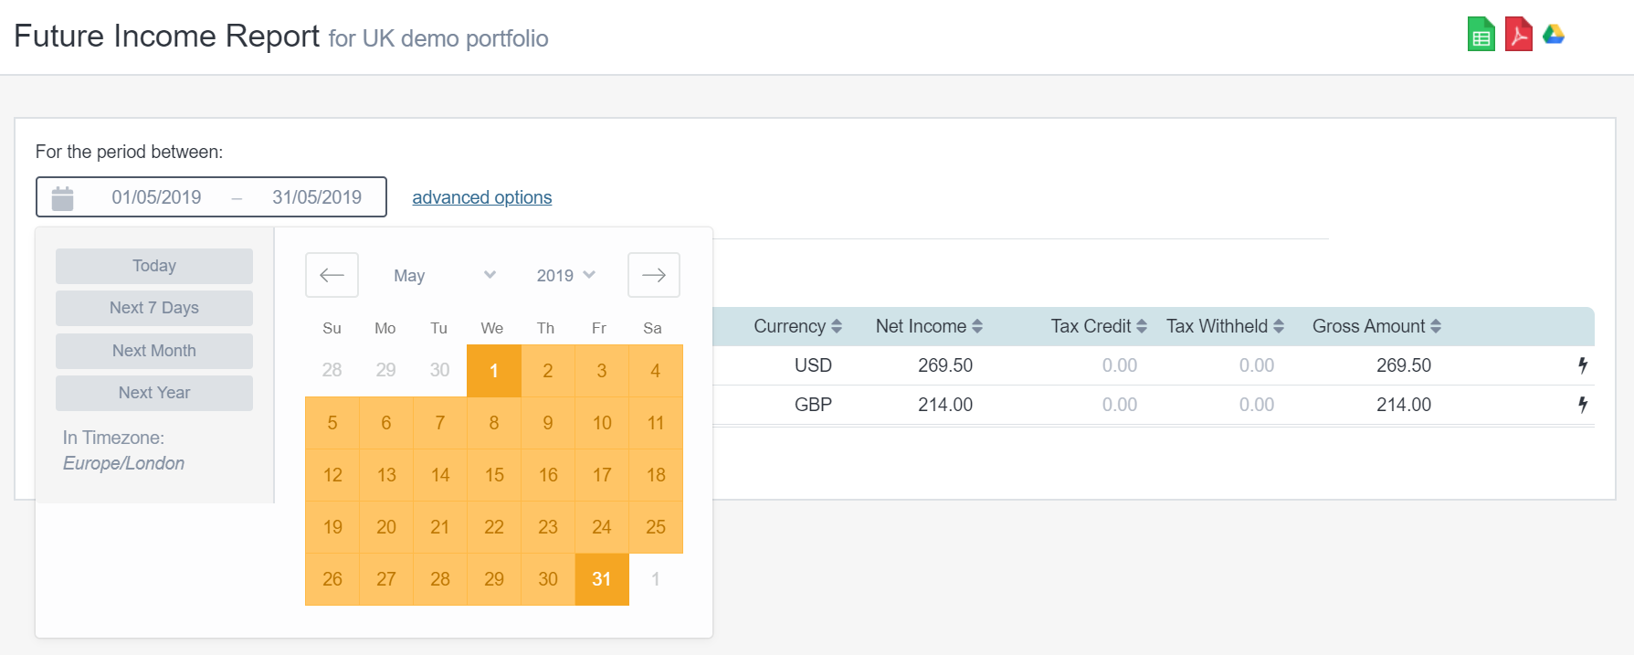Pick May 2 in the calendar
This screenshot has height=655, width=1634.
(x=548, y=371)
